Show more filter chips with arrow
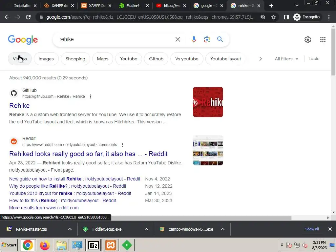This screenshot has height=252, width=336. point(260,59)
